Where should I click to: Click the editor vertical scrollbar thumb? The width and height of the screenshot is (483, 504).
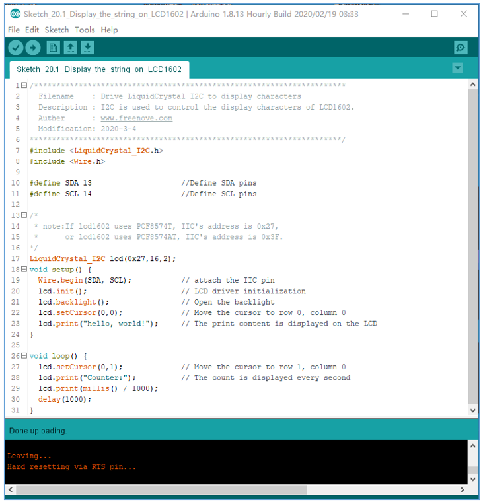(x=472, y=246)
